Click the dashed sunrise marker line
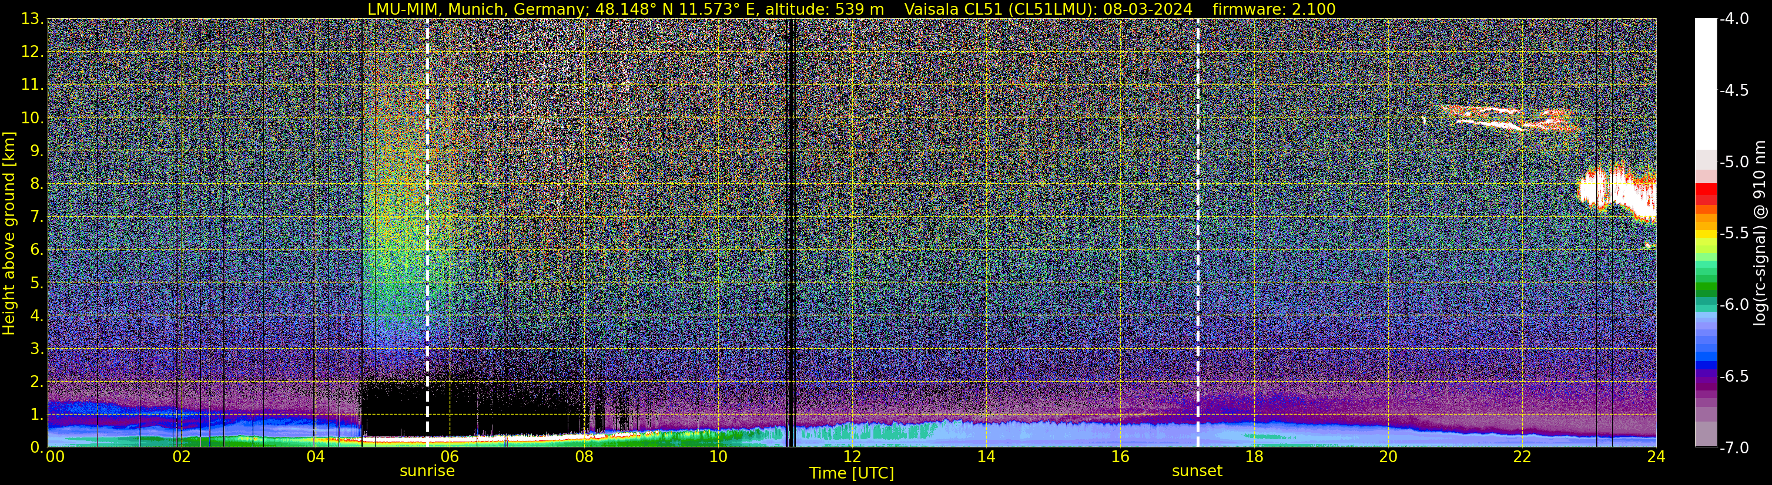 427,232
